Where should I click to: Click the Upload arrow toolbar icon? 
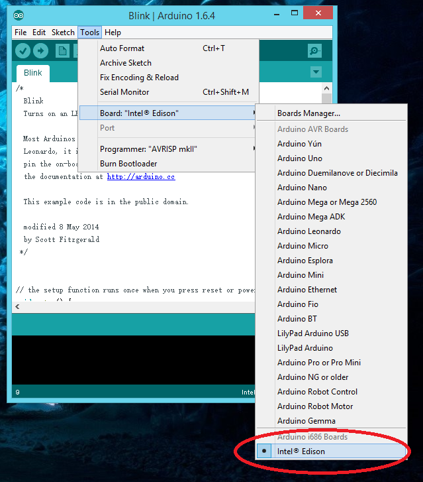click(x=41, y=51)
